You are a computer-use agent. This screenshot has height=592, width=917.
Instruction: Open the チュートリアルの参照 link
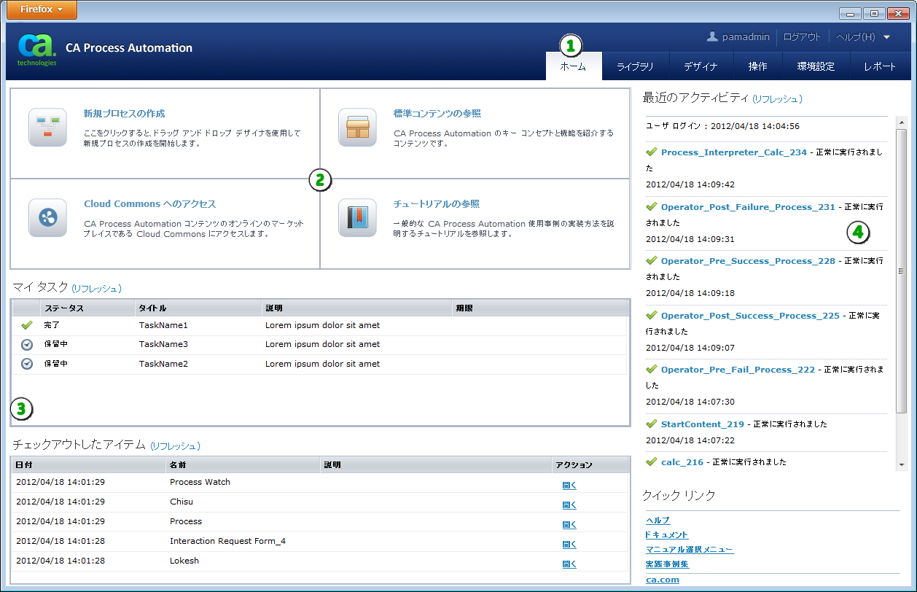(x=437, y=204)
